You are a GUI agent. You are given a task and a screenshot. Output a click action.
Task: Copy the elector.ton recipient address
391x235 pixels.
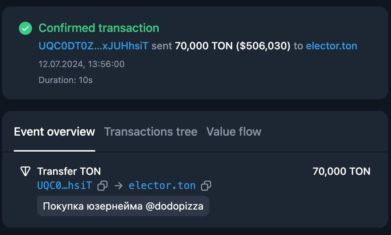pos(206,186)
